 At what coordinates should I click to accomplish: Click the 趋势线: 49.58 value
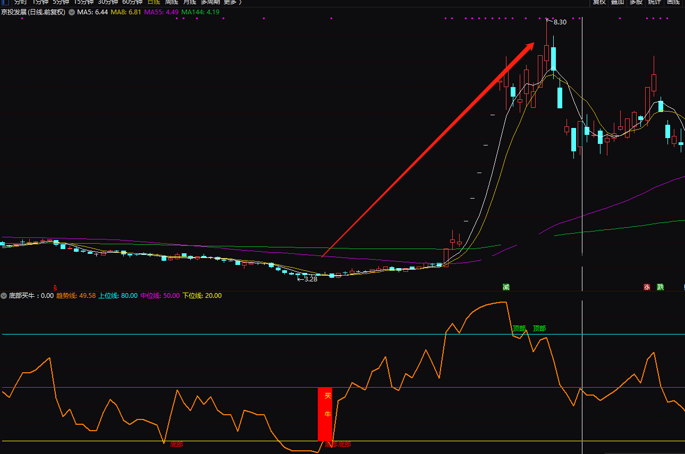coord(76,296)
